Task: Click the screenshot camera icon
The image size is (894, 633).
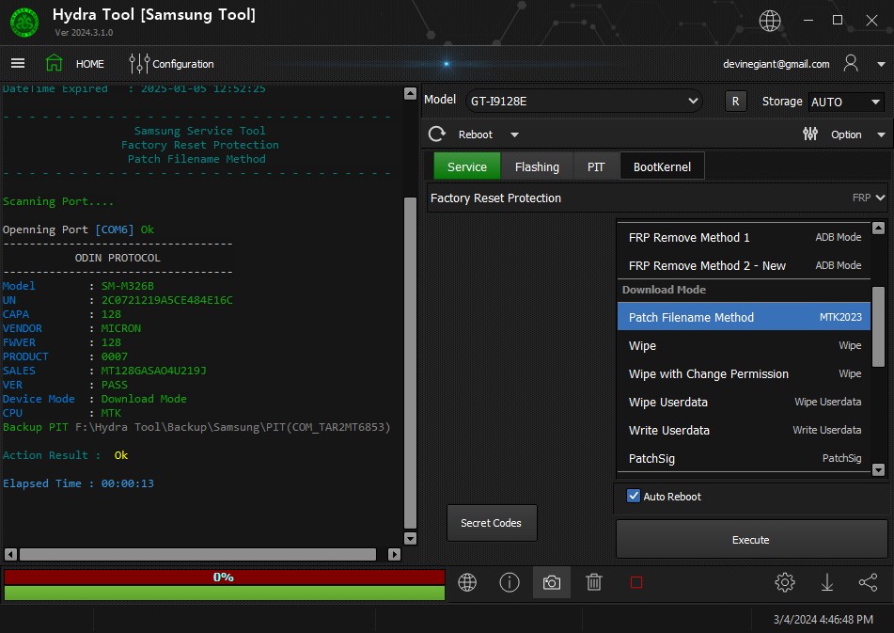Action: (x=552, y=583)
